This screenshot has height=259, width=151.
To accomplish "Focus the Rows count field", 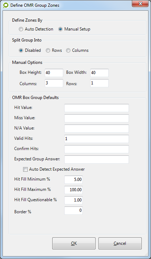I will point(99,83).
